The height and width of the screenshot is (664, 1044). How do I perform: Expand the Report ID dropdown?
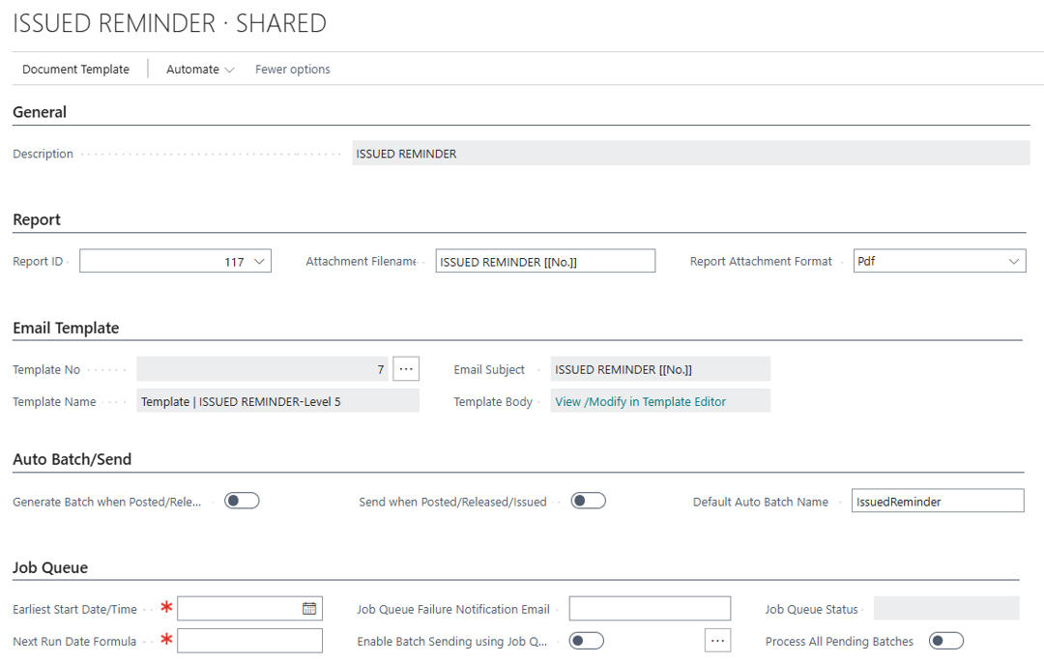[x=259, y=262]
